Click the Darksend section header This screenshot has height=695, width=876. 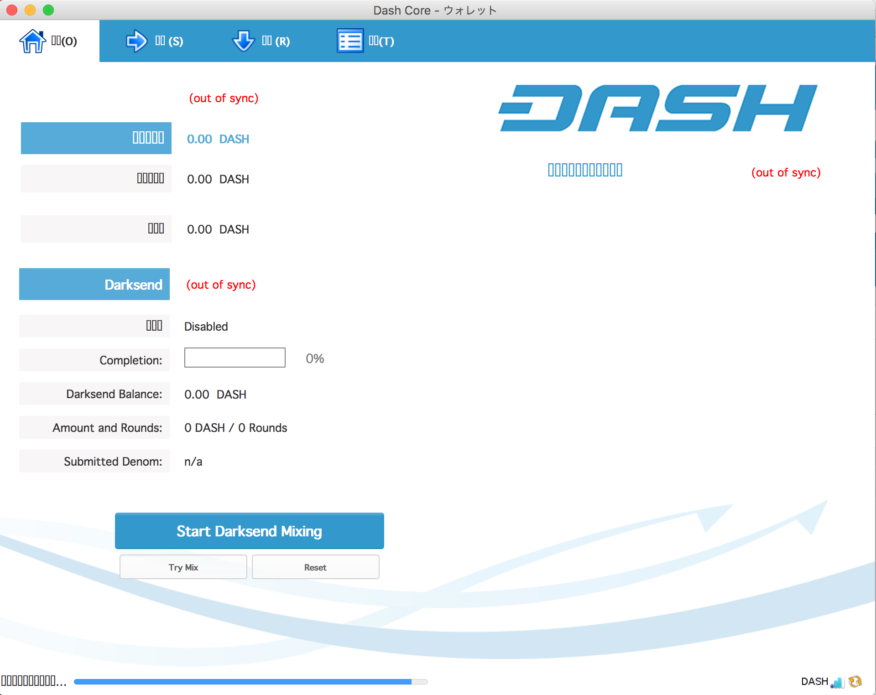pos(94,284)
